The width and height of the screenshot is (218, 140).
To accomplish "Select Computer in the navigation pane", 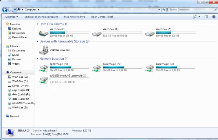I will (x=16, y=72).
